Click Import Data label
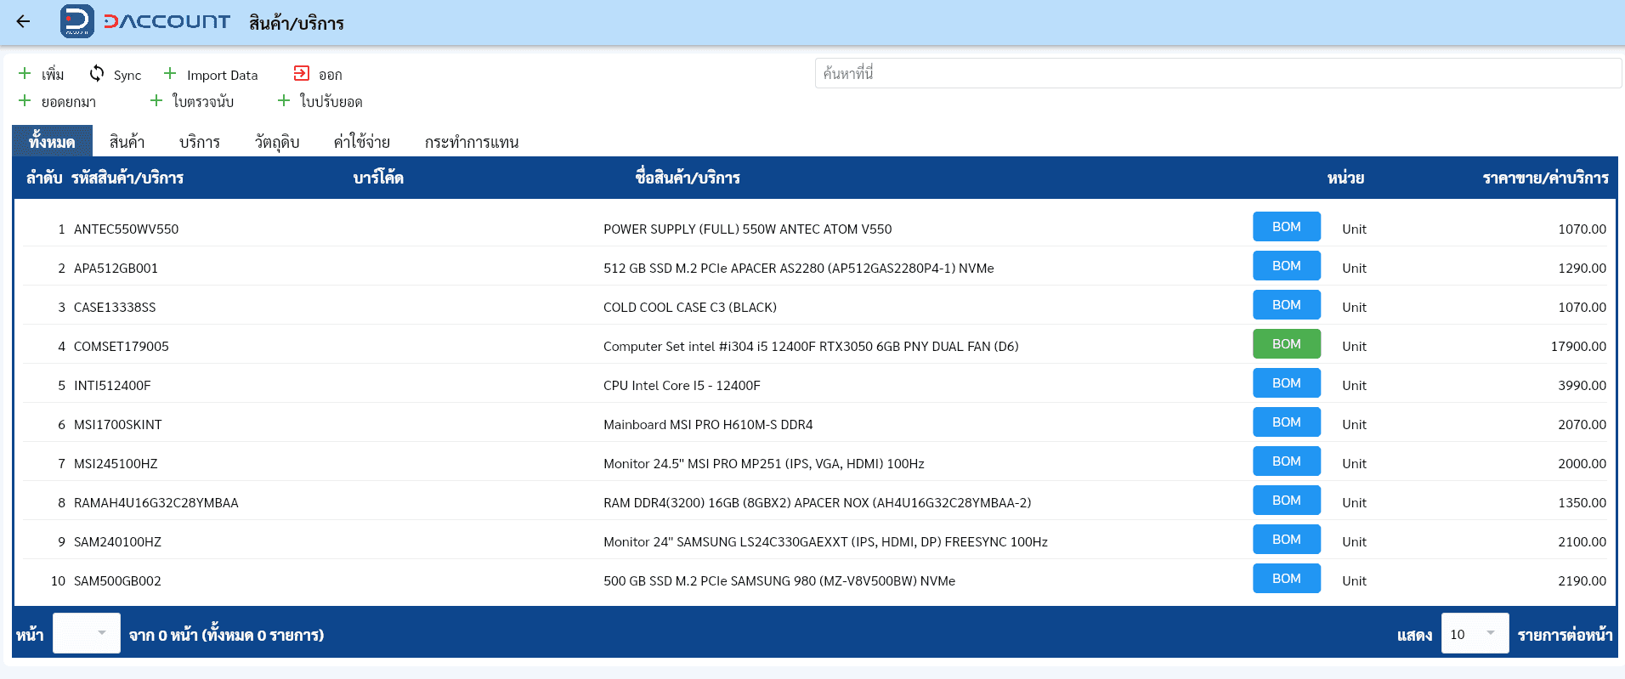 [223, 76]
